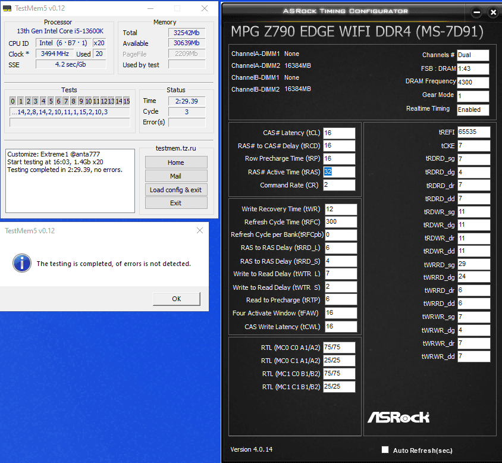Click the ChannelB-DIMM2 16384MB entry
This screenshot has width=502, height=463.
(x=271, y=89)
